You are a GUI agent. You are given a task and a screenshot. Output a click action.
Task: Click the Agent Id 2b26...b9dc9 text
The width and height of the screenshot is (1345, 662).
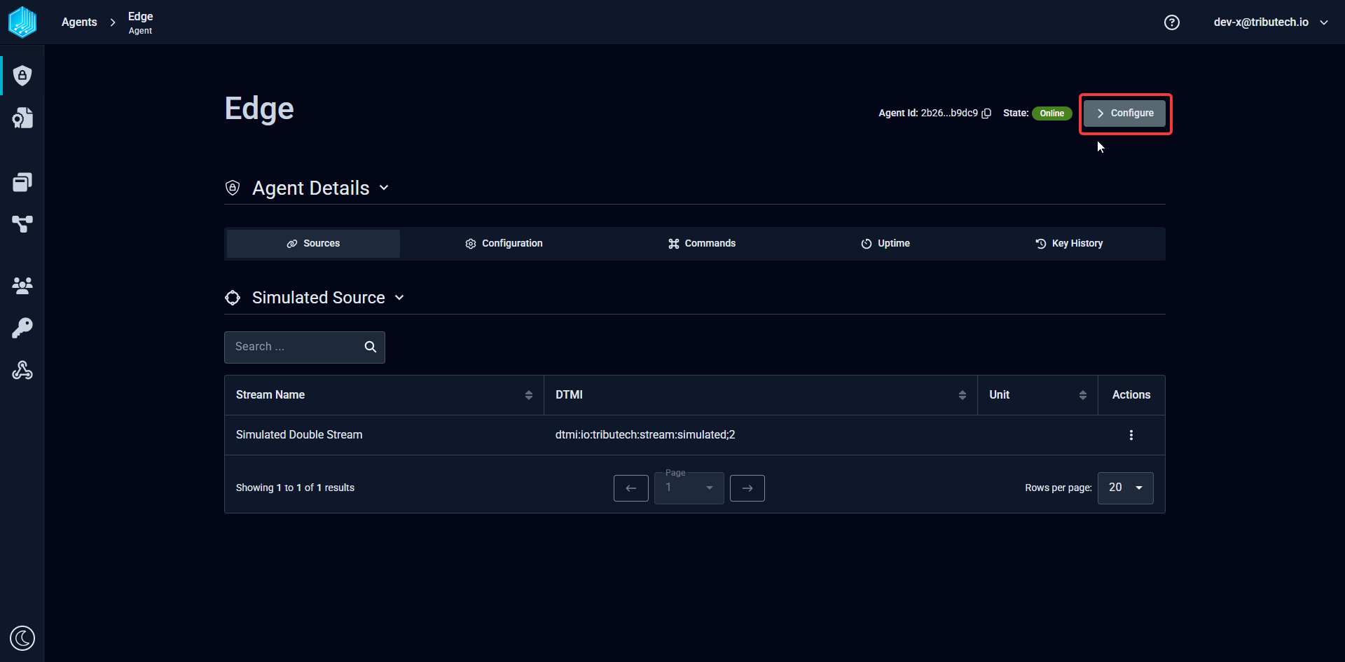928,113
